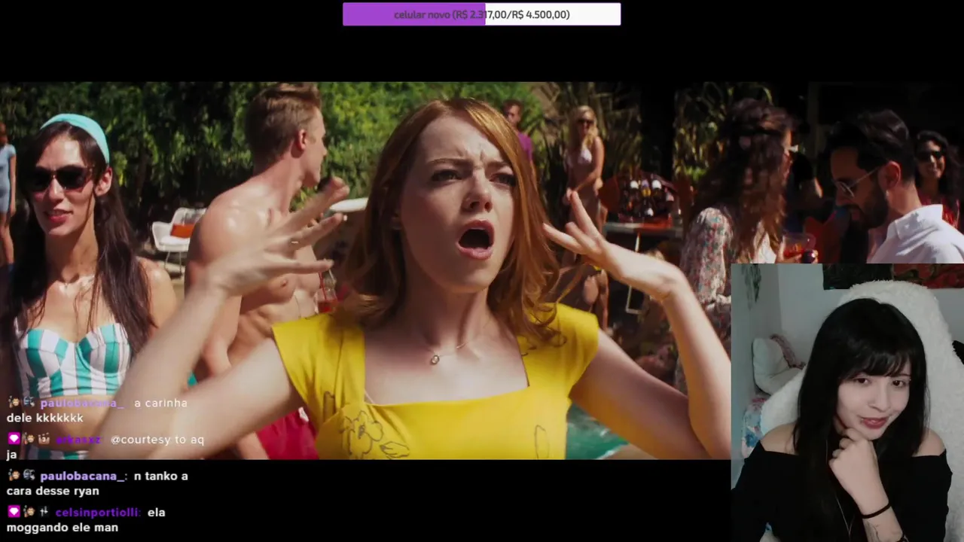Click the chat text 'cara desse ryan'
The width and height of the screenshot is (964, 542).
click(x=53, y=492)
